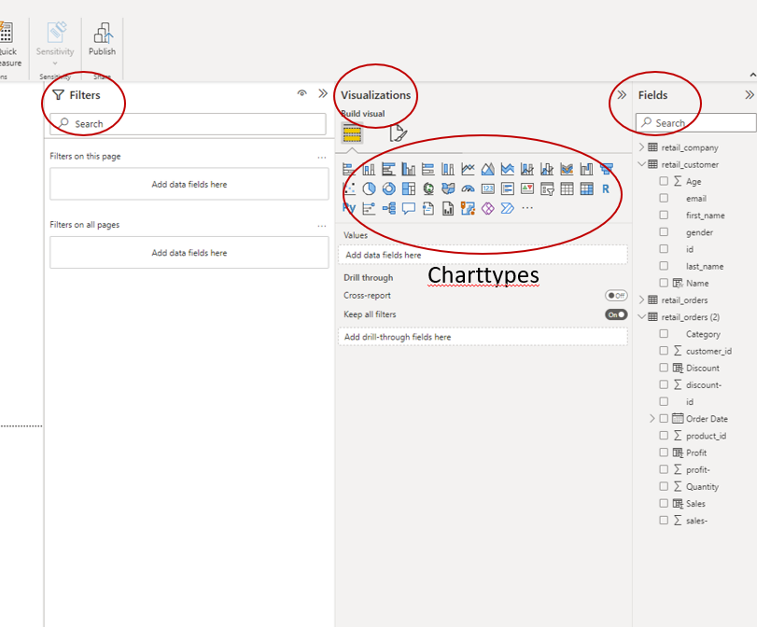
Task: Select the Power Automate visual
Action: [x=508, y=208]
